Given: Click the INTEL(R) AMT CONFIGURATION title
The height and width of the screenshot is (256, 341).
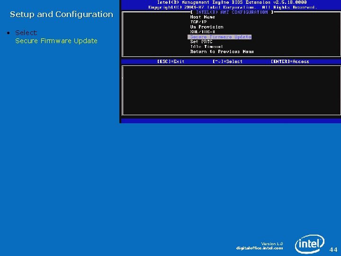Looking at the screenshot, I should point(232,12).
